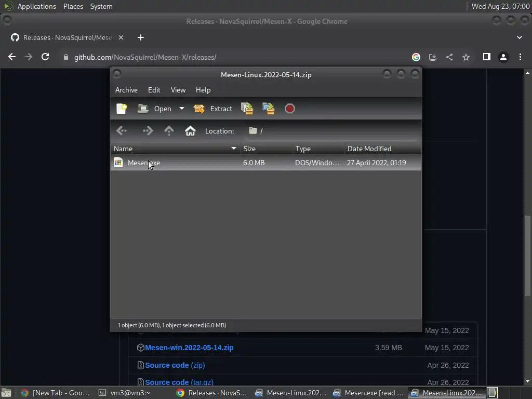Open the Help menu in archive manager

tap(203, 90)
